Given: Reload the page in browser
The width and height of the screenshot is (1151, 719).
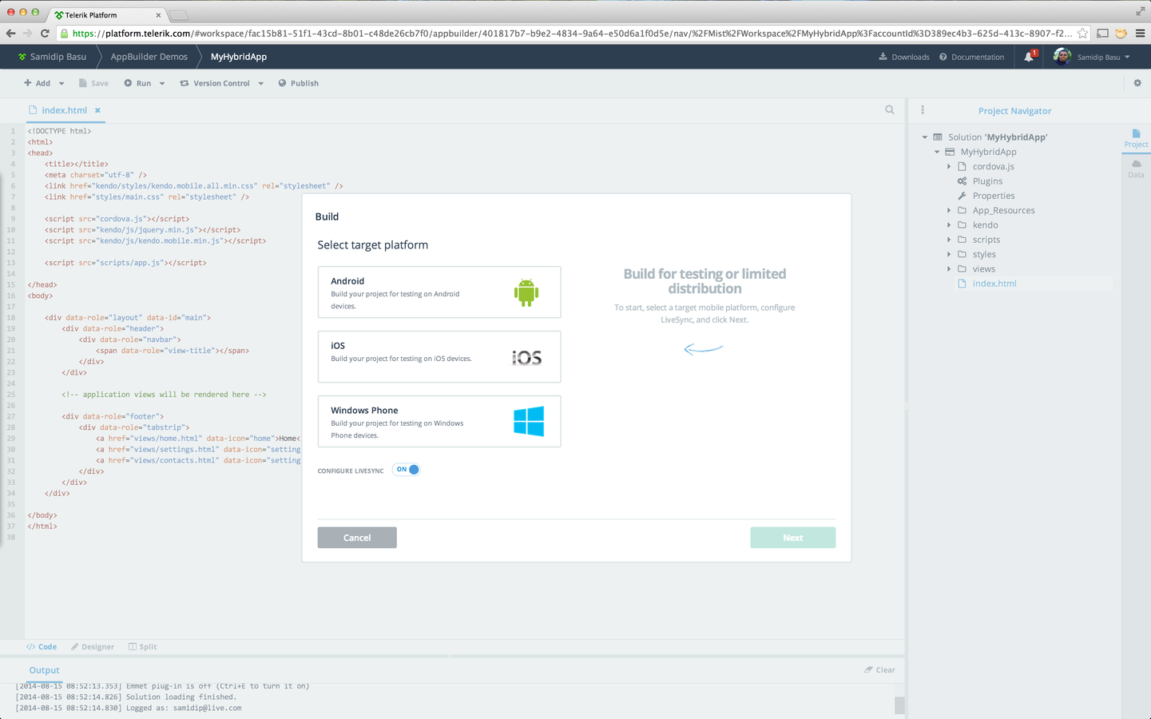Looking at the screenshot, I should click(x=45, y=34).
